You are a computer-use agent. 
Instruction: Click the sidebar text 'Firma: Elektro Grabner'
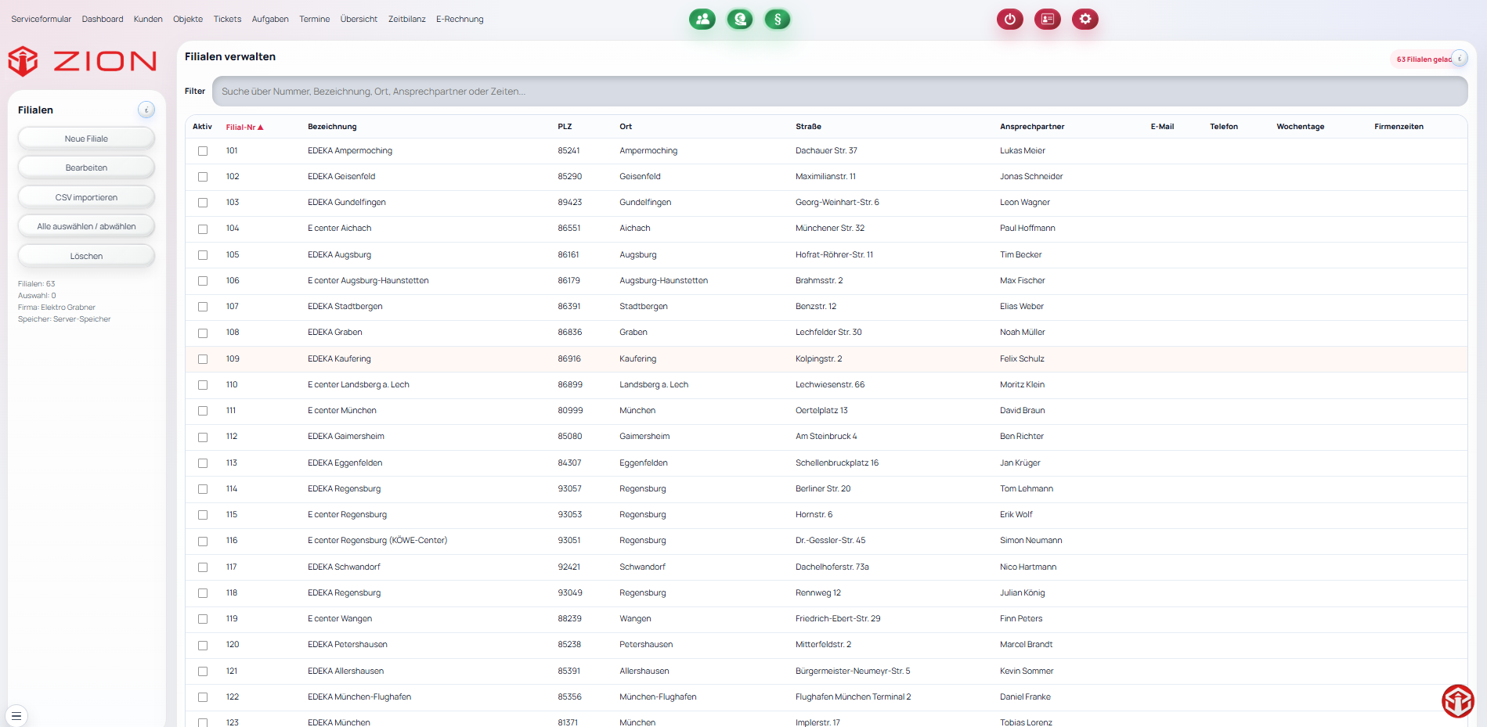pyautogui.click(x=56, y=308)
